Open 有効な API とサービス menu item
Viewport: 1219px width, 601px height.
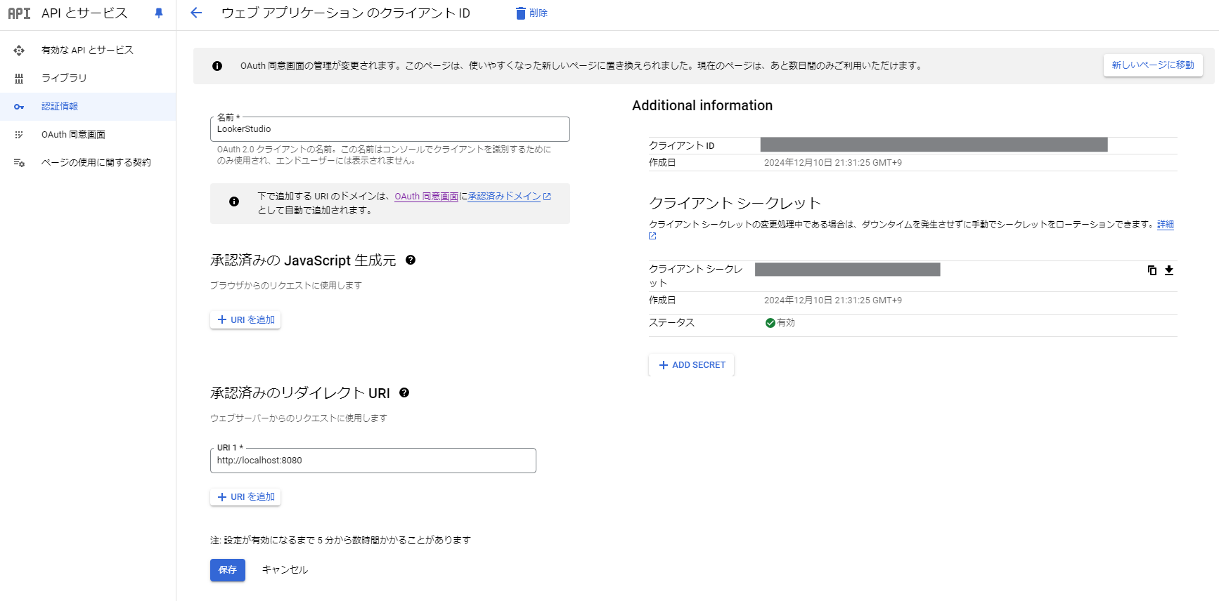tap(88, 51)
